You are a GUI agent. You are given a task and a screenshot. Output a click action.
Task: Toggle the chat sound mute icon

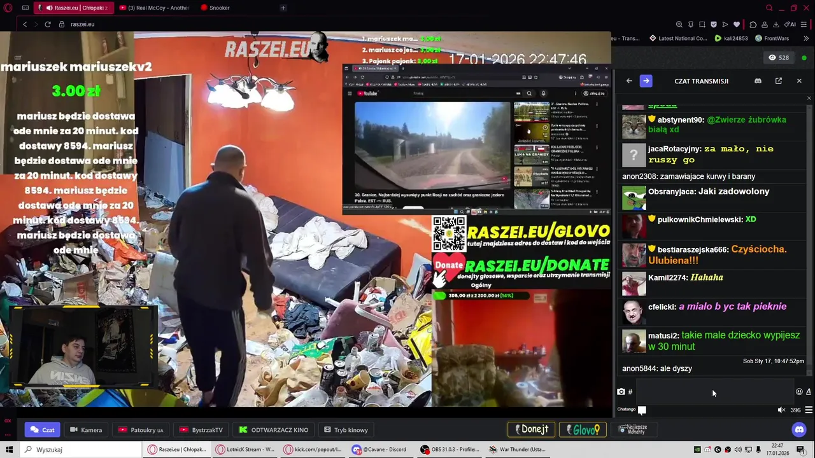[x=781, y=410]
